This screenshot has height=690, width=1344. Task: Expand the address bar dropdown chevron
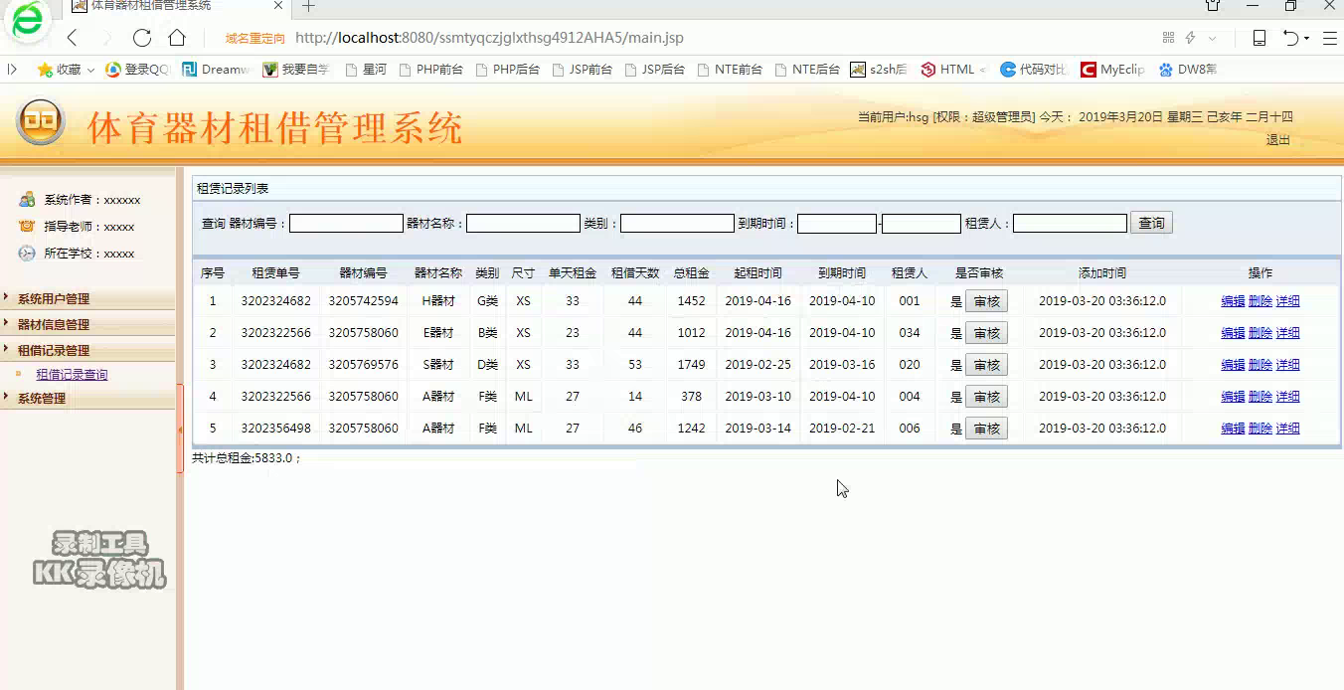1212,38
